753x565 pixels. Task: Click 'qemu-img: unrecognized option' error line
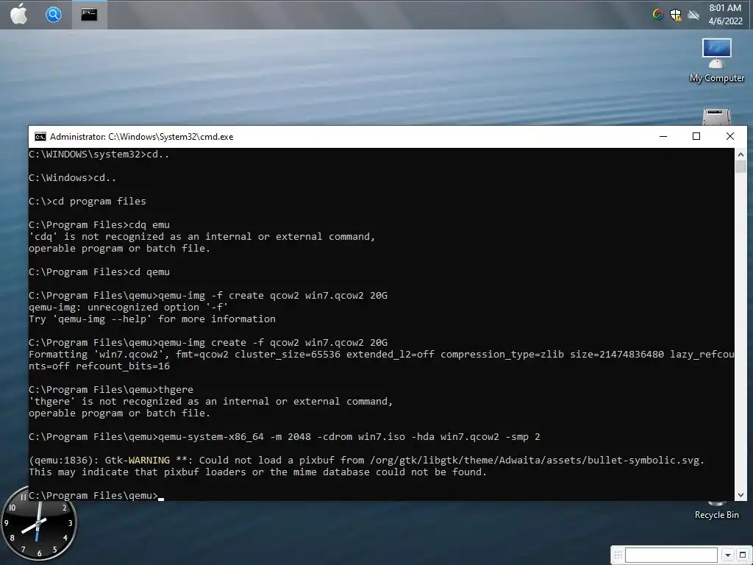[128, 308]
